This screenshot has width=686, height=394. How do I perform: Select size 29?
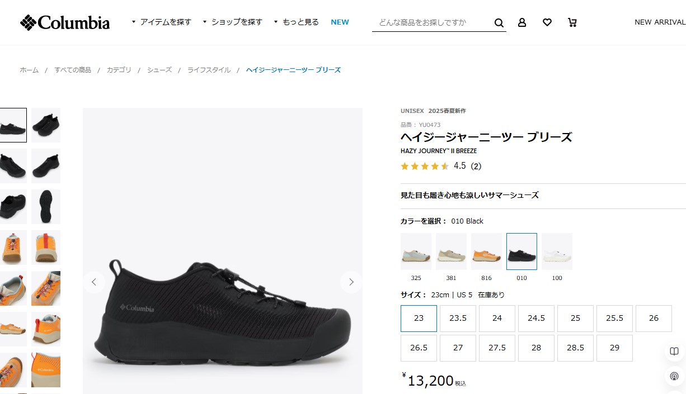tap(614, 348)
